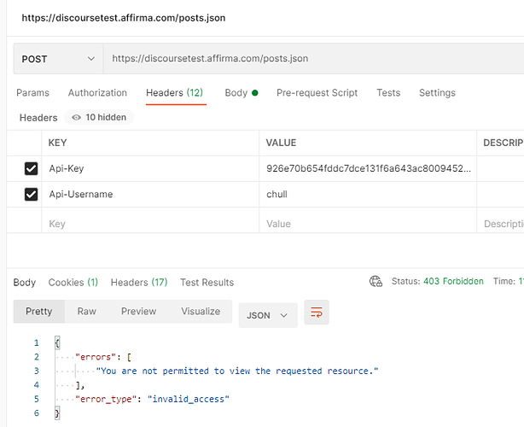This screenshot has height=427, width=524.
Task: Uncheck the Api-Username header checkbox
Action: pyautogui.click(x=31, y=194)
